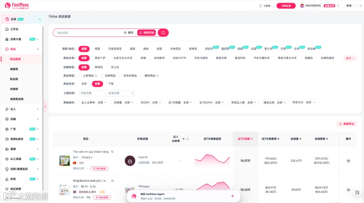Image resolution: width=364 pixels, height=203 pixels.
Task: Open the 达人出单率 filter dropdown
Action: tap(93, 103)
